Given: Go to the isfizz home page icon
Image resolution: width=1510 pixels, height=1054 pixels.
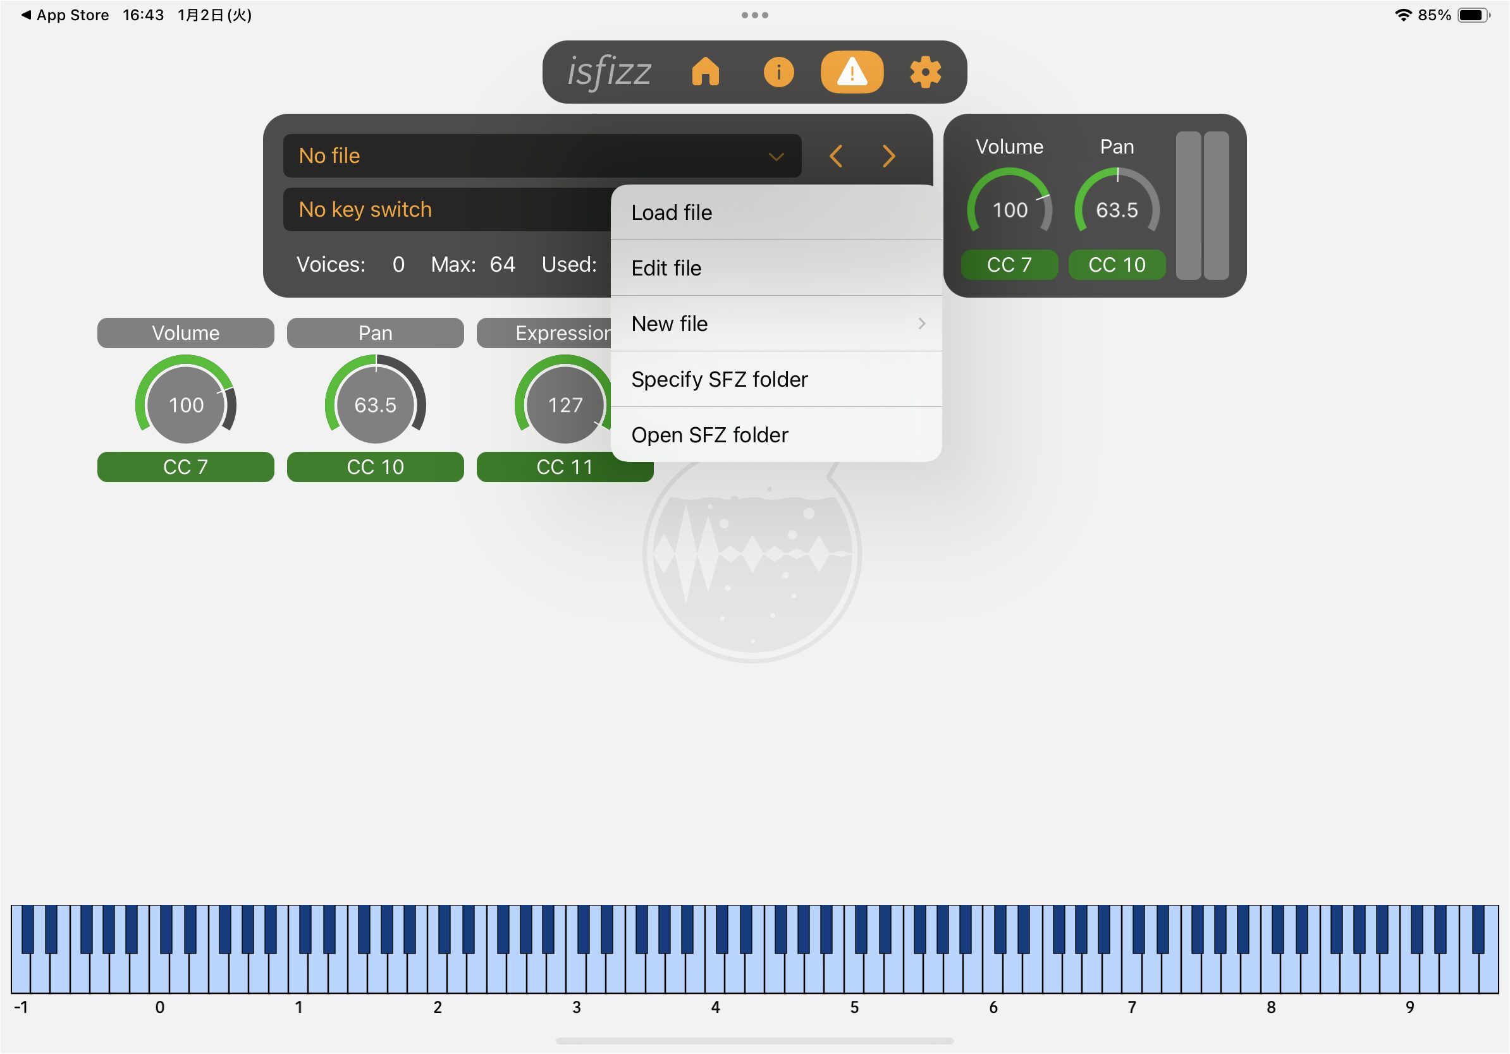Looking at the screenshot, I should [705, 71].
